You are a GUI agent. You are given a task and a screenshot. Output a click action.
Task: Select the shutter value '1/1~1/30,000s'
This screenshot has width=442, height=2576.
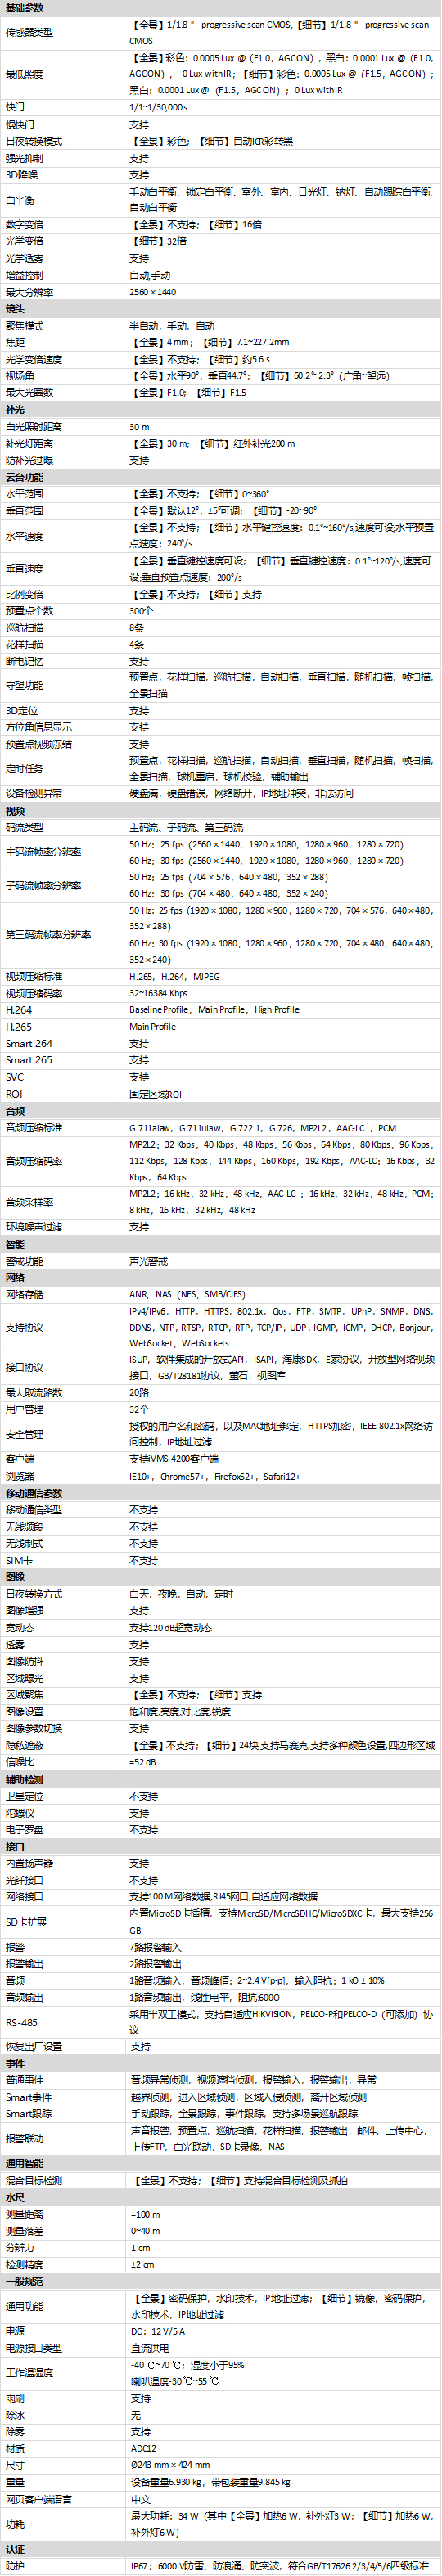pos(158,107)
